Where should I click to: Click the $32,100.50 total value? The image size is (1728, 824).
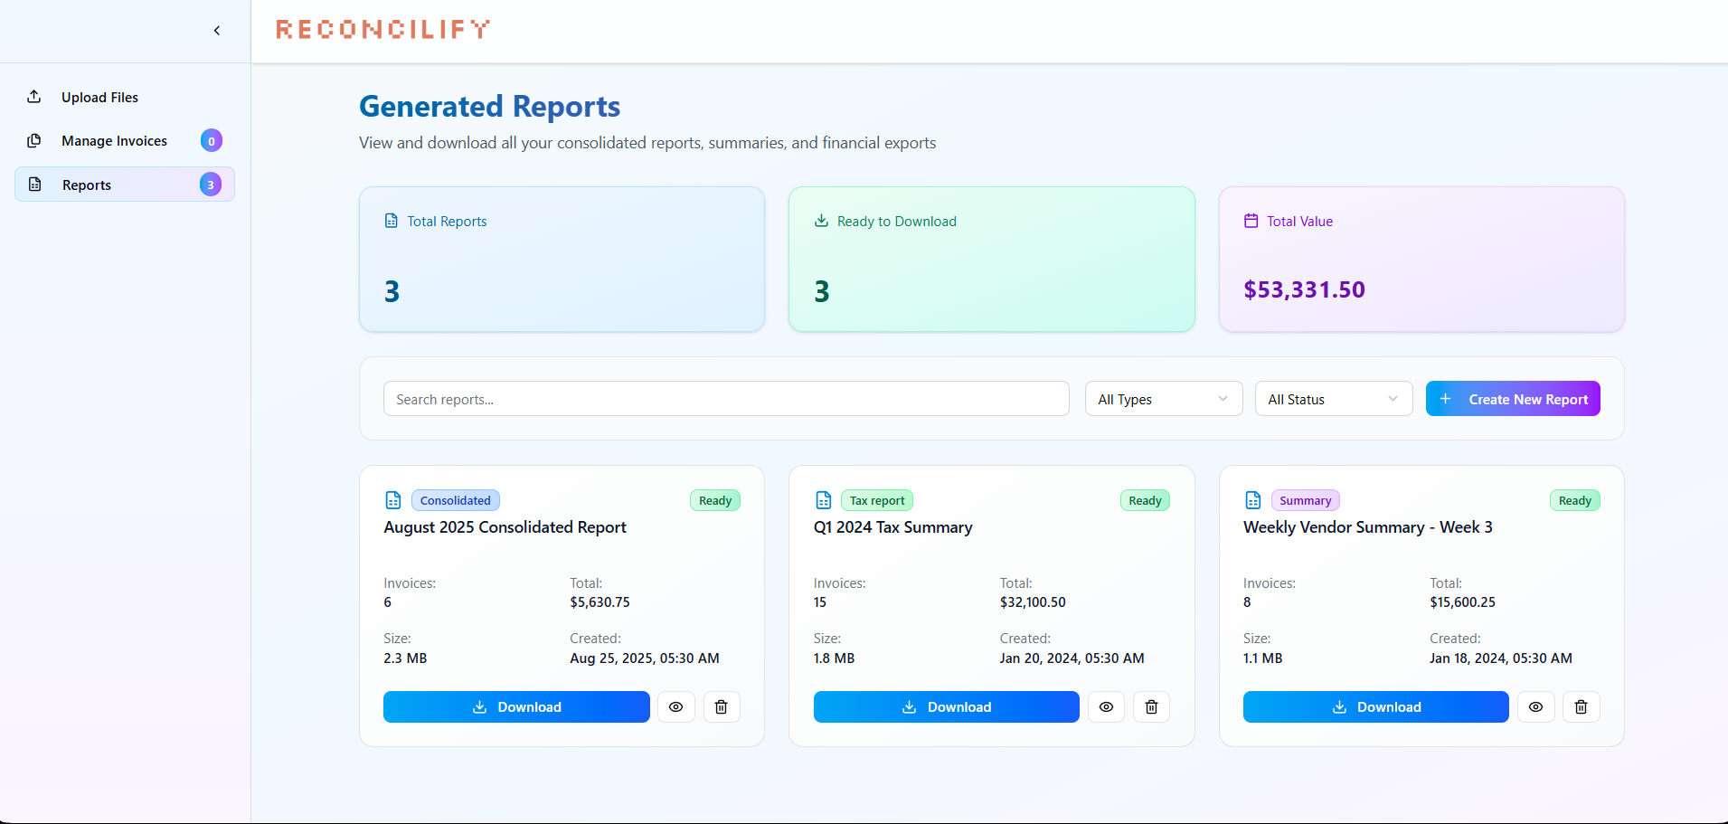[x=1033, y=602]
